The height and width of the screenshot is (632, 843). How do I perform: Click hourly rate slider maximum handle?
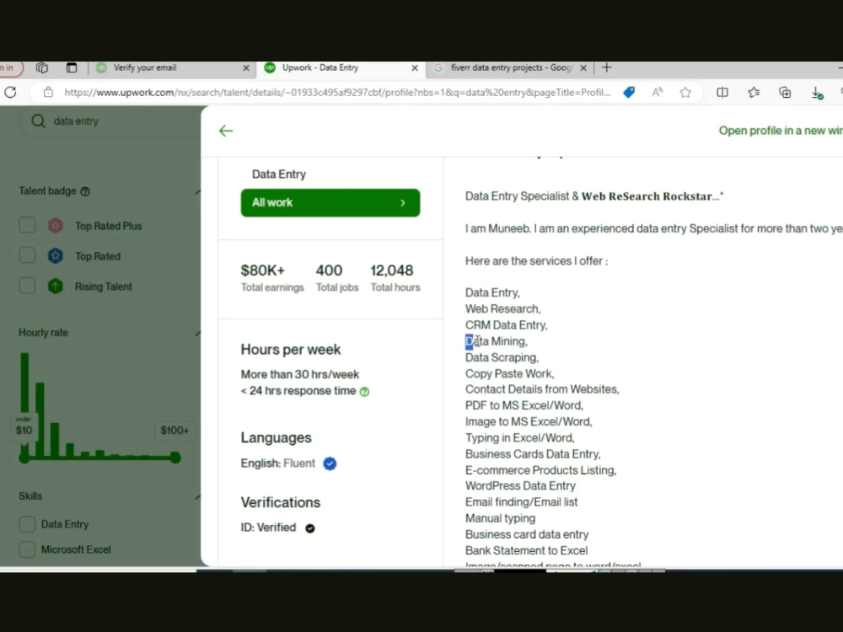175,458
